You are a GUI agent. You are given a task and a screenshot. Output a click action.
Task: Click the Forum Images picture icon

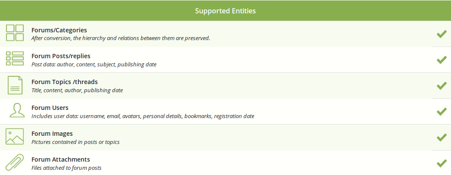tap(15, 137)
